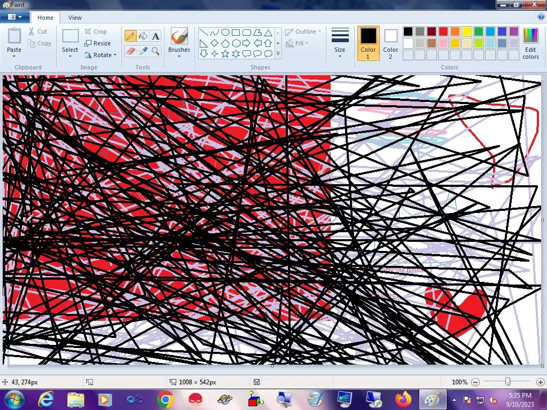Choose the Triangle shape
The width and height of the screenshot is (547, 410).
point(268,33)
